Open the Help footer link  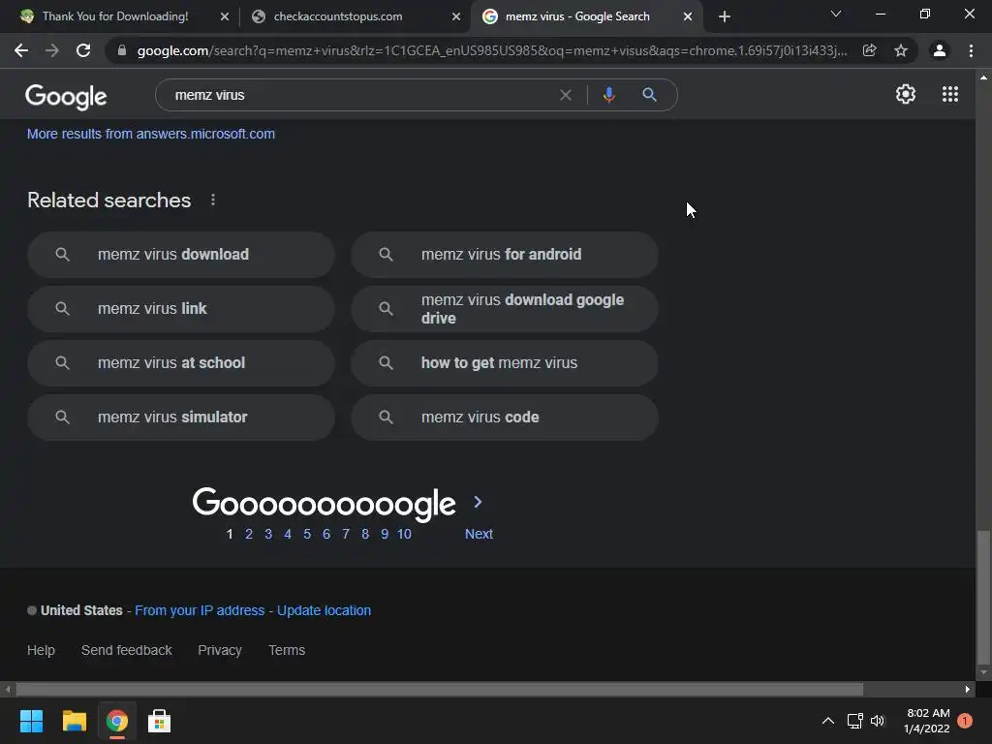41,650
